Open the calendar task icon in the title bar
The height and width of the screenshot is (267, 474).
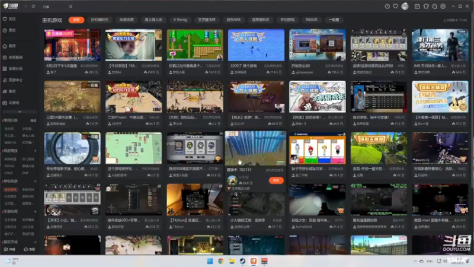(417, 6)
